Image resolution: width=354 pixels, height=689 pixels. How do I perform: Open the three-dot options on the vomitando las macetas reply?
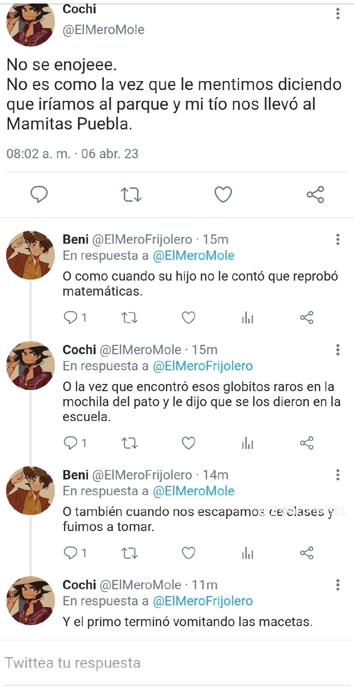coord(338,585)
